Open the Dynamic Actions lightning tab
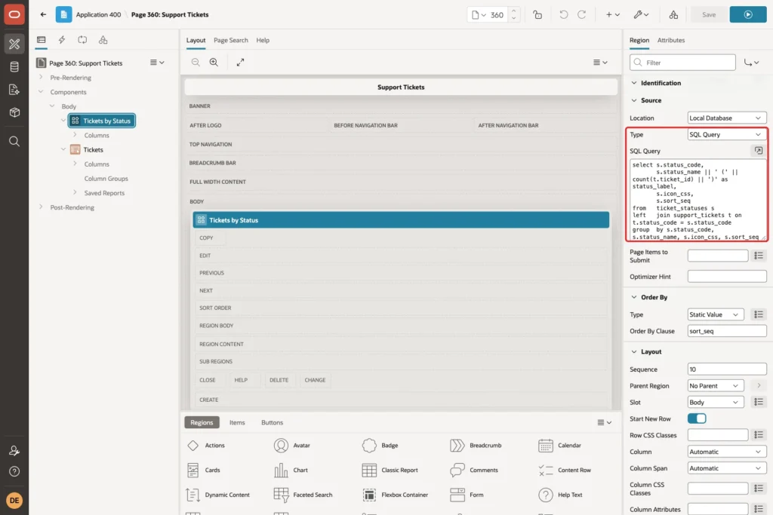Screen dimensions: 773x515 pyautogui.click(x=62, y=40)
